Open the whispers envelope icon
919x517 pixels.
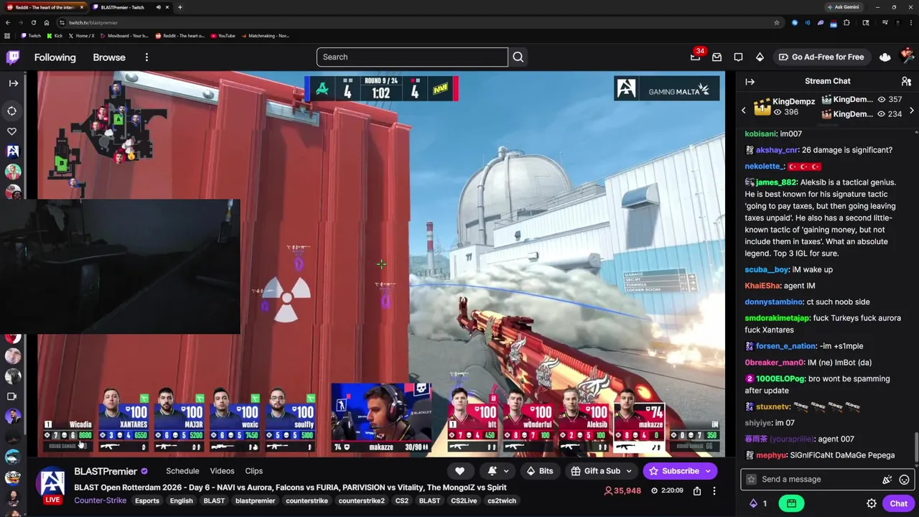(717, 57)
